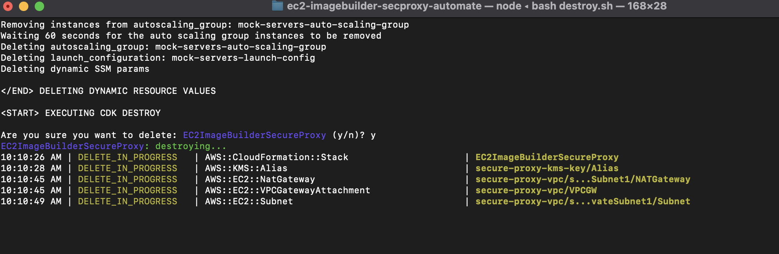
Task: Click the '<START> EXECUTING CDK DESTROY' line
Action: [81, 113]
